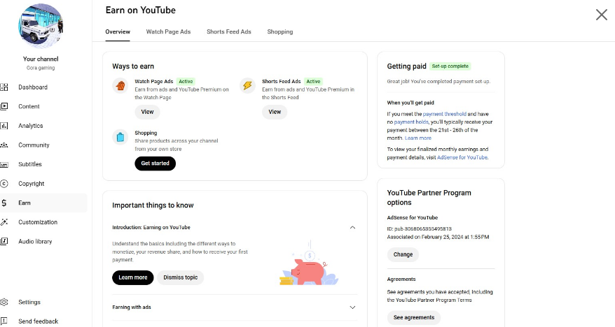
Task: Select Subtitles in sidebar
Action: pos(30,164)
